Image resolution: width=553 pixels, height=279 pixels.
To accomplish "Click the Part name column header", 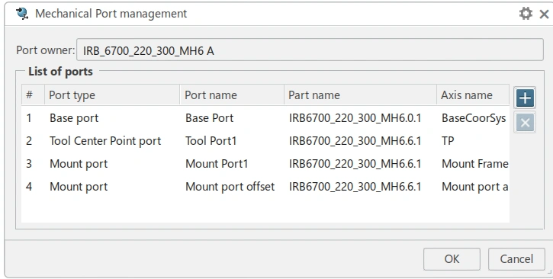I will [x=360, y=95].
